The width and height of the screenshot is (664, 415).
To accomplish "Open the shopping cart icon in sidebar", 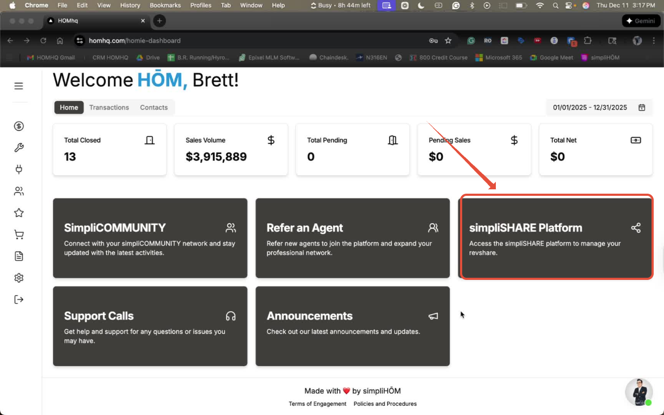I will [x=19, y=234].
